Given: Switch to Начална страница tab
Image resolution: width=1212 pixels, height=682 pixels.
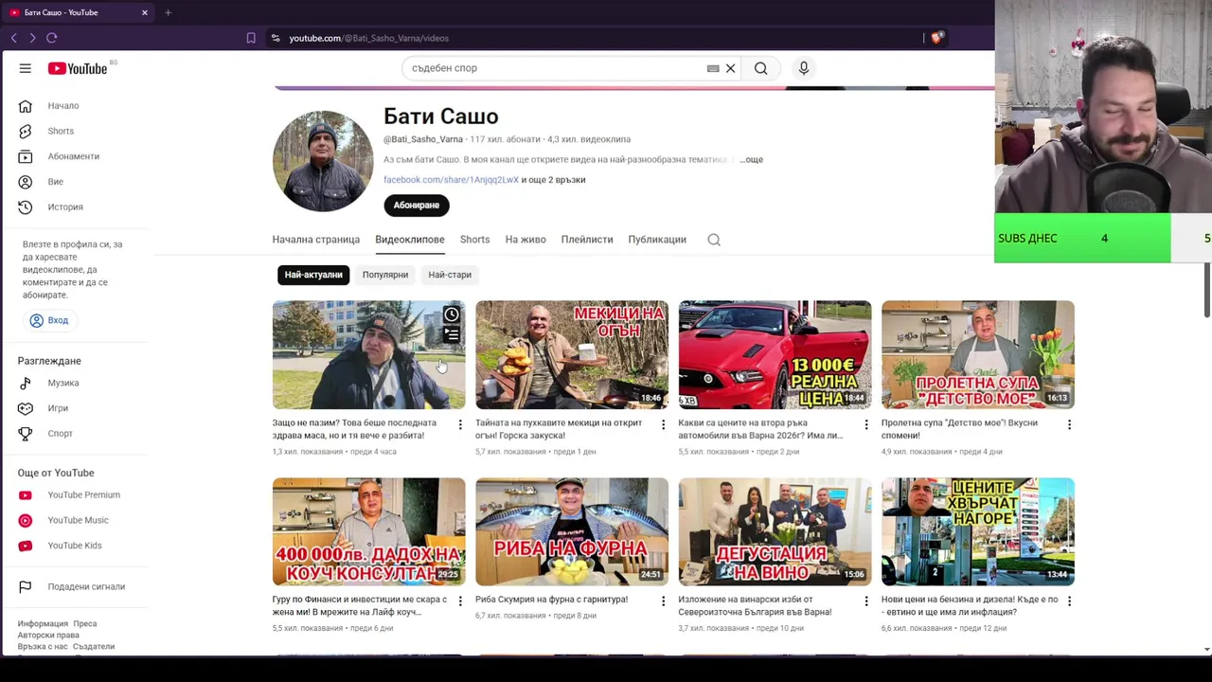Looking at the screenshot, I should (316, 240).
